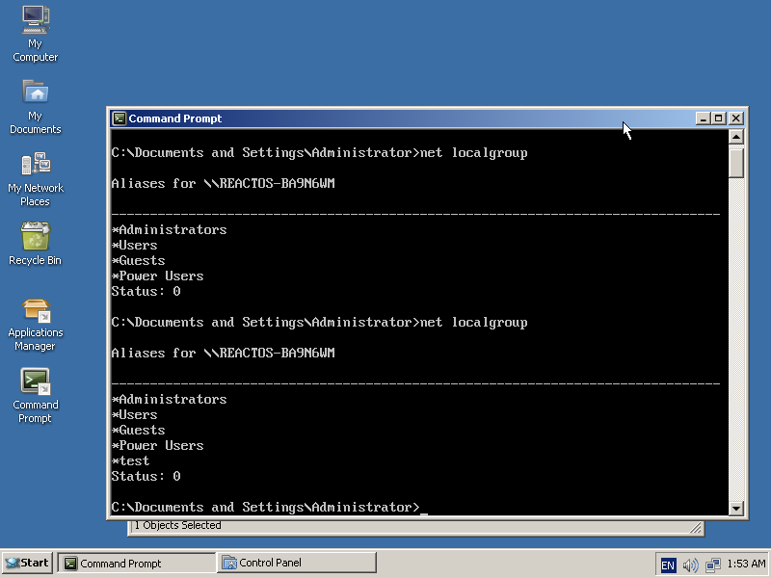Open My Network Places icon
Viewport: 771px width, 578px height.
click(36, 165)
